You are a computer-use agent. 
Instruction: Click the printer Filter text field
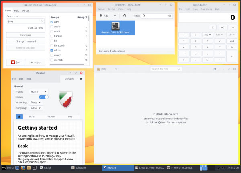pos(157,16)
